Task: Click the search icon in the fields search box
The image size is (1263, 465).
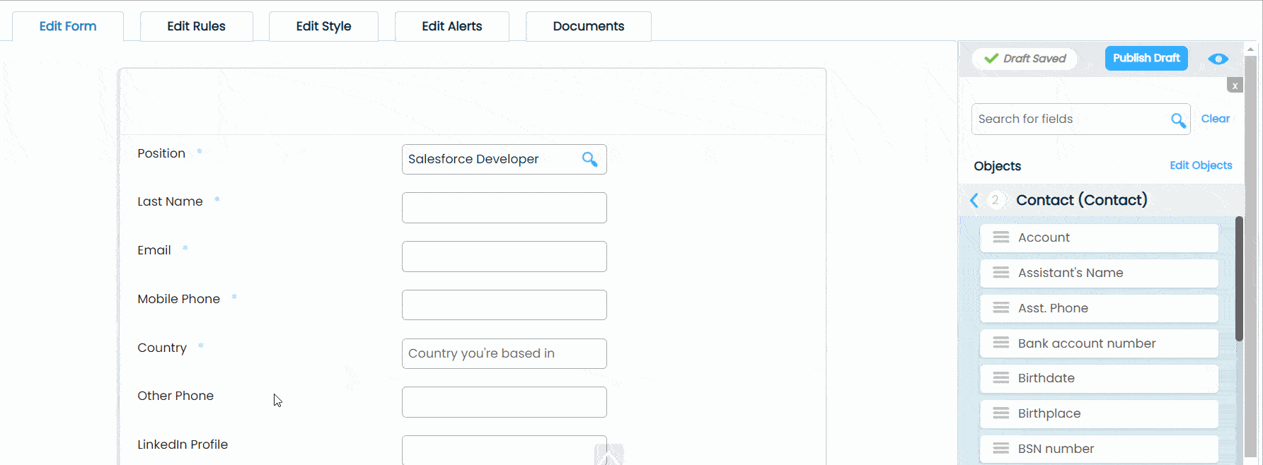Action: [x=1177, y=120]
